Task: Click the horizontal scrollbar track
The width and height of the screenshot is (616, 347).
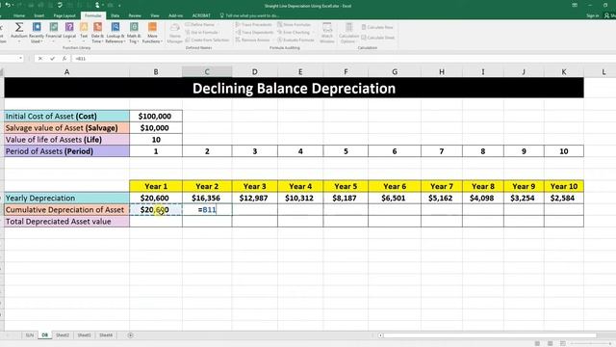Action: tap(490, 335)
